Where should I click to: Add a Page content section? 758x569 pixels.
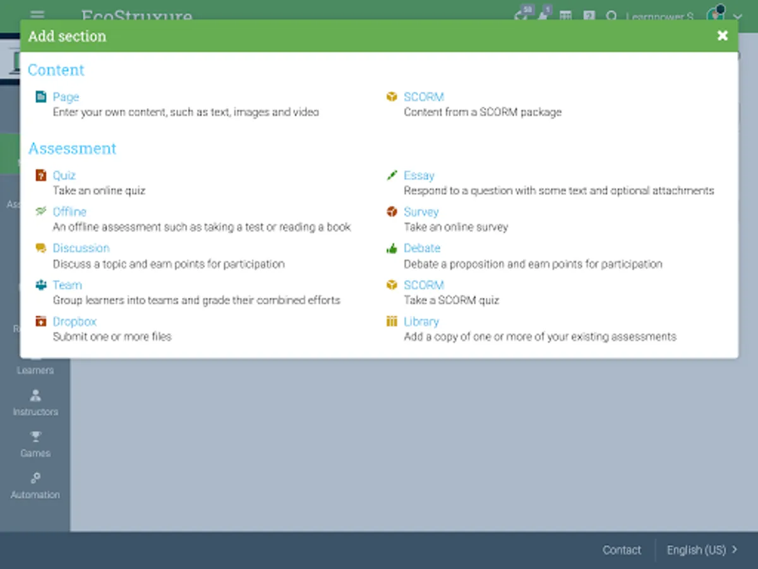(x=66, y=97)
